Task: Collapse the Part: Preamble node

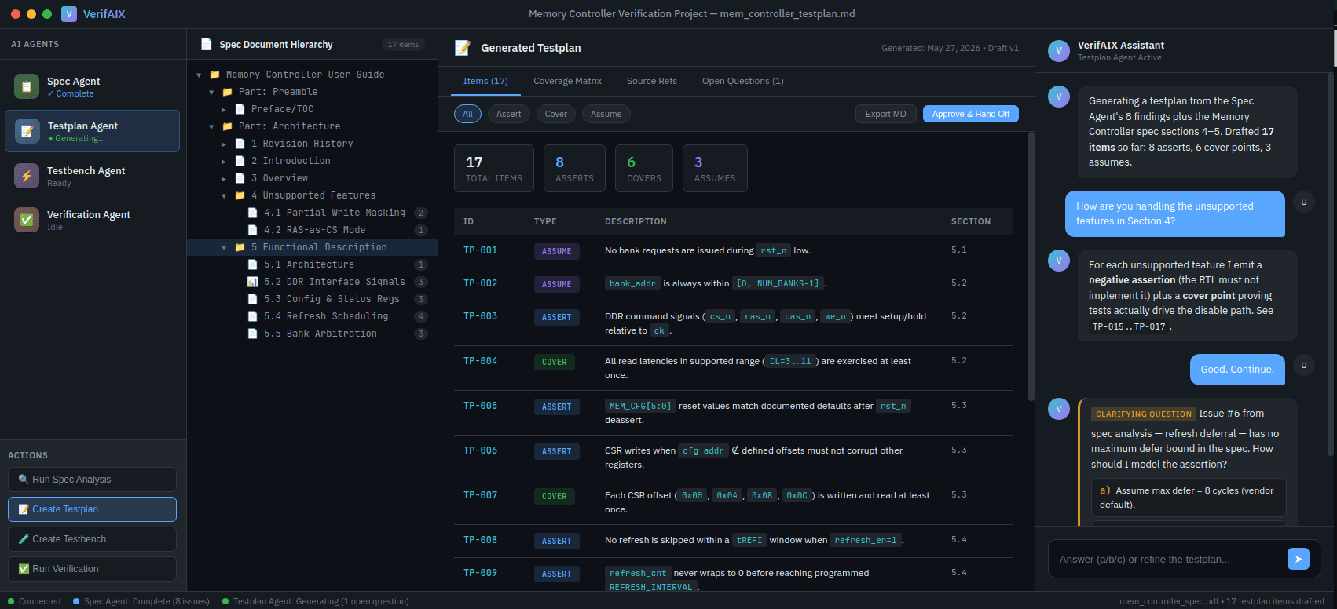Action: (x=211, y=93)
